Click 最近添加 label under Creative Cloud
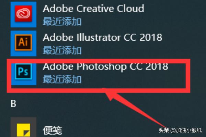206x137 pixels. click(x=62, y=21)
